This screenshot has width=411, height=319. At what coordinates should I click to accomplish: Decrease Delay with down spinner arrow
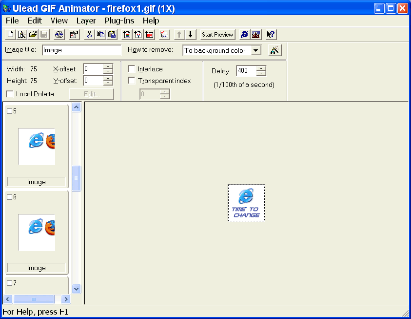[x=261, y=73]
